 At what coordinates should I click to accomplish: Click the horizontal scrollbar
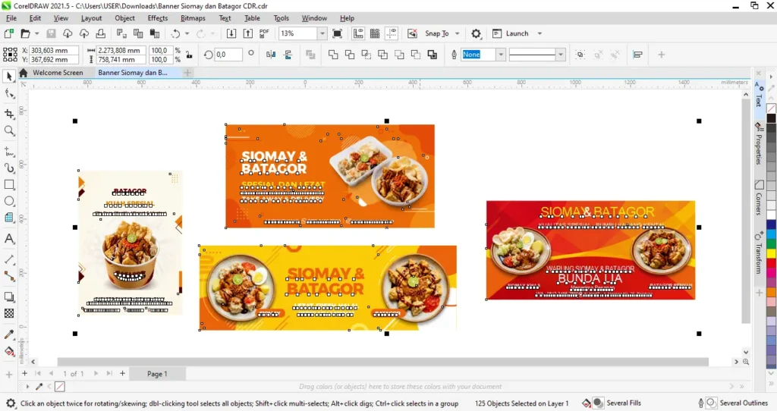[382, 362]
